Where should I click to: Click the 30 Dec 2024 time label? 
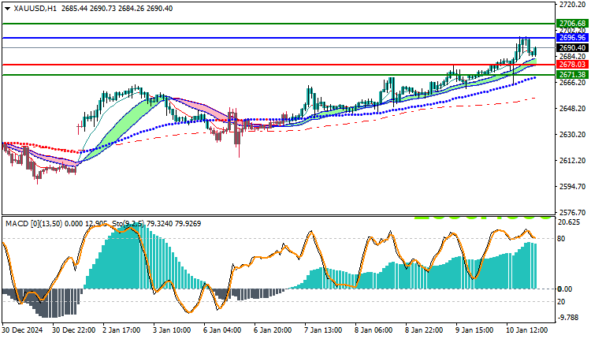click(22, 330)
